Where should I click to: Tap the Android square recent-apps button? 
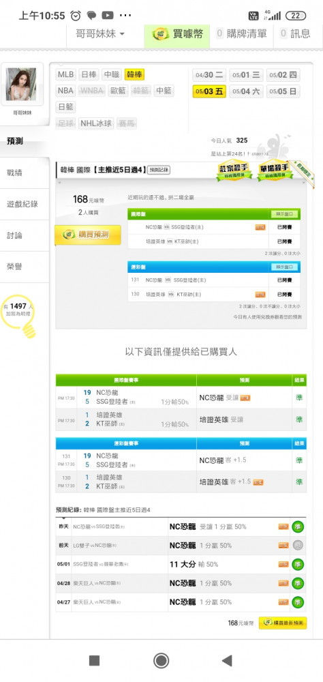point(94,661)
